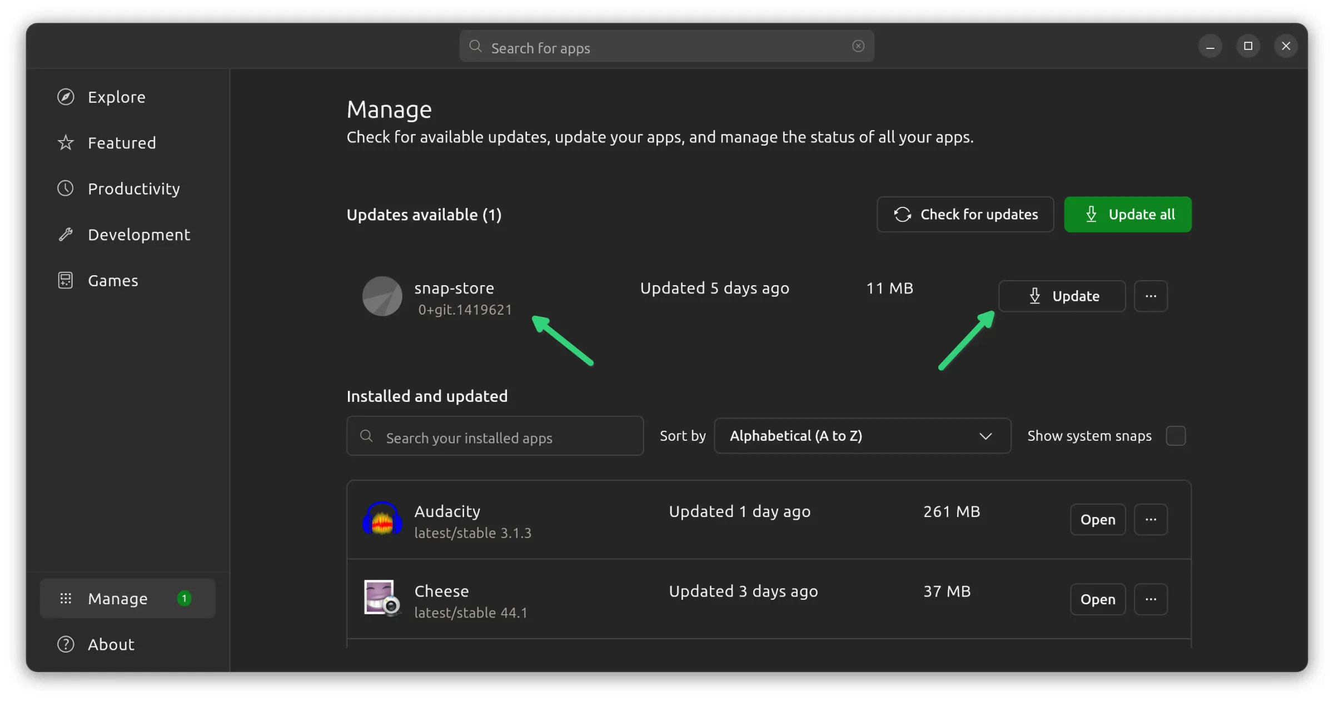Focus the Search your installed apps field

pos(495,437)
